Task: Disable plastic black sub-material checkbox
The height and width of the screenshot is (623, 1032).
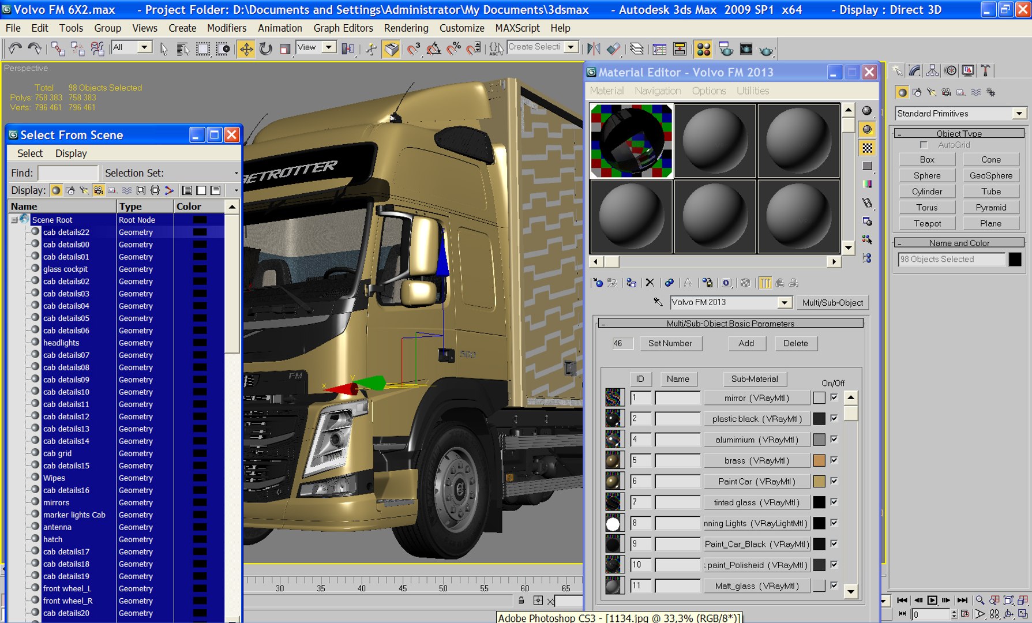Action: click(x=834, y=418)
